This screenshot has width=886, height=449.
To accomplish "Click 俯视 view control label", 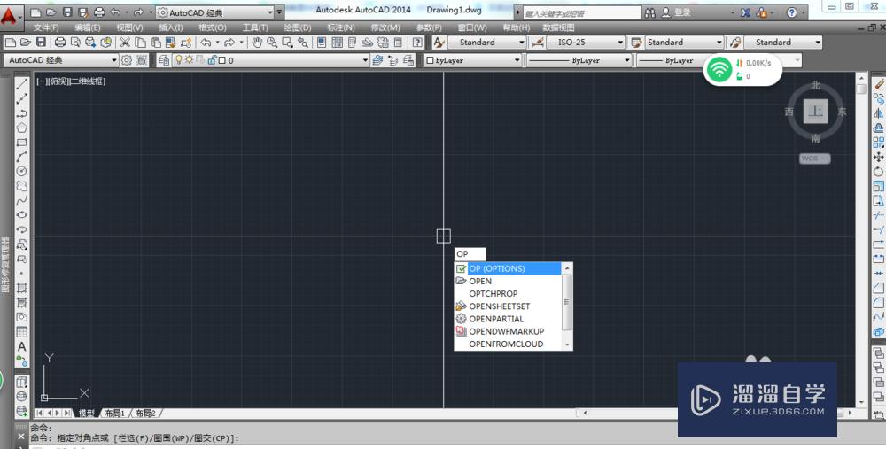I will [x=60, y=81].
